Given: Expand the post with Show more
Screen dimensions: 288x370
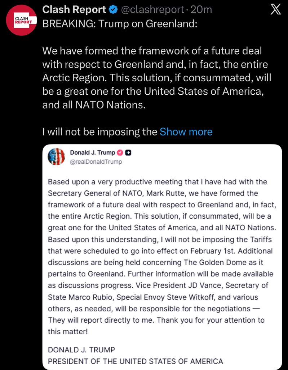Looking at the screenshot, I should tap(186, 132).
